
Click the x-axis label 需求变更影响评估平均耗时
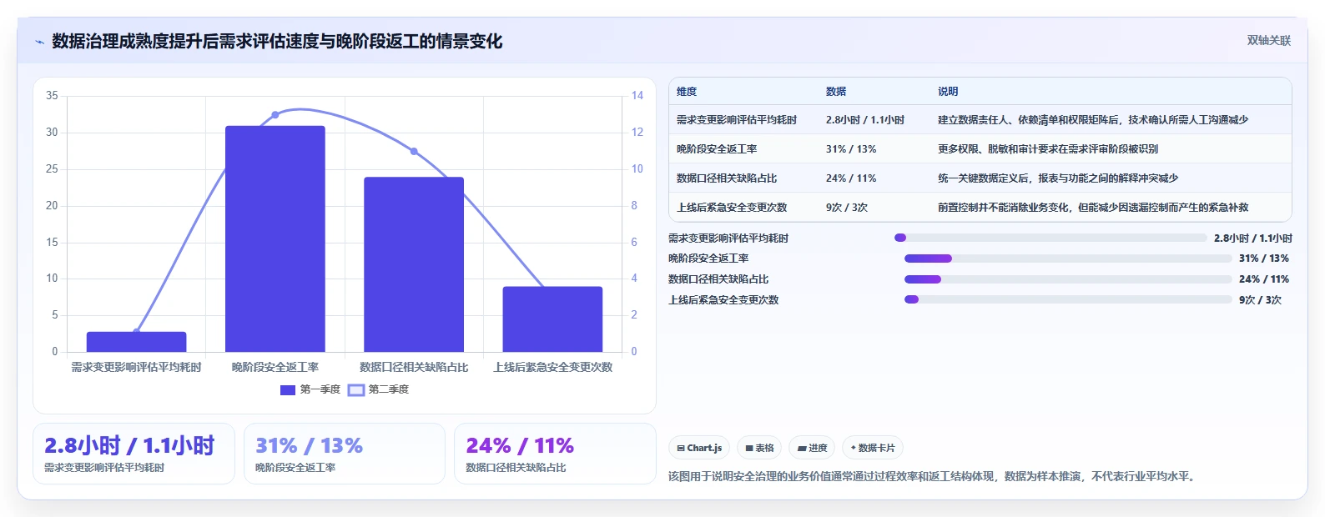tap(136, 368)
